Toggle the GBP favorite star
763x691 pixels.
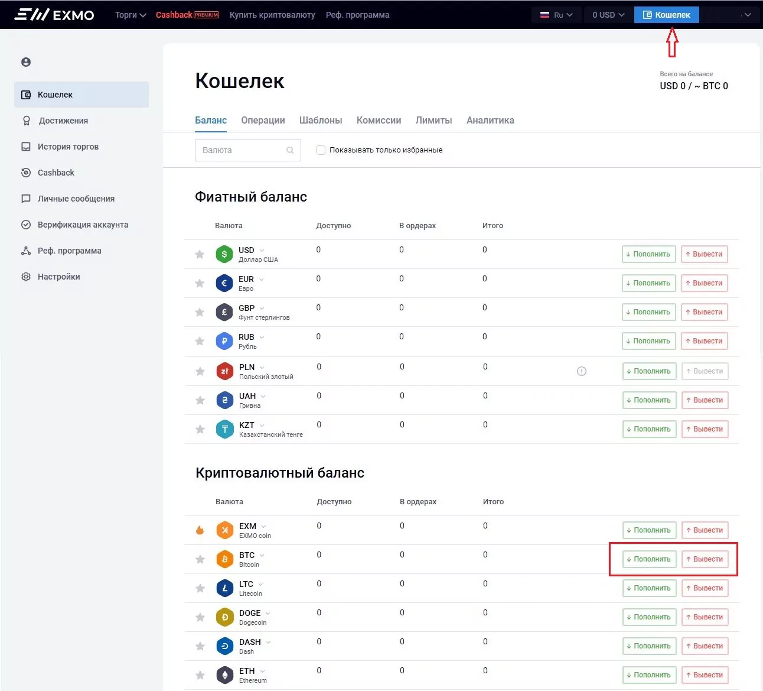click(x=200, y=312)
